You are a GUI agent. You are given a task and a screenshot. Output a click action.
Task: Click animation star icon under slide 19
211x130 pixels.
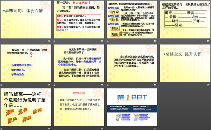click(x=108, y=85)
